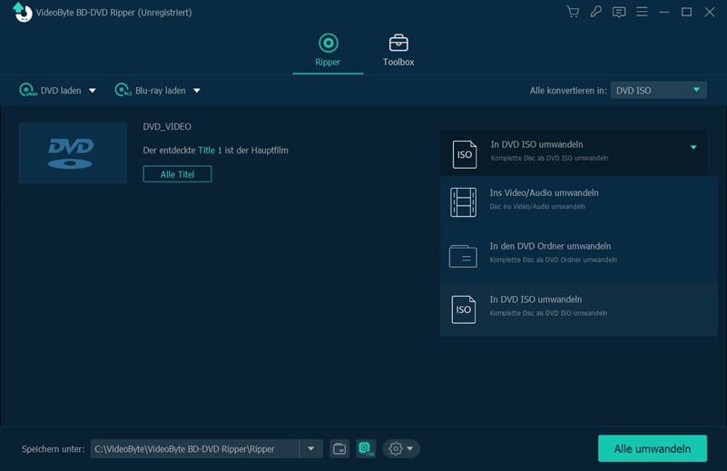This screenshot has width=727, height=471.
Task: Expand the DVD laden dropdown arrow
Action: (93, 91)
